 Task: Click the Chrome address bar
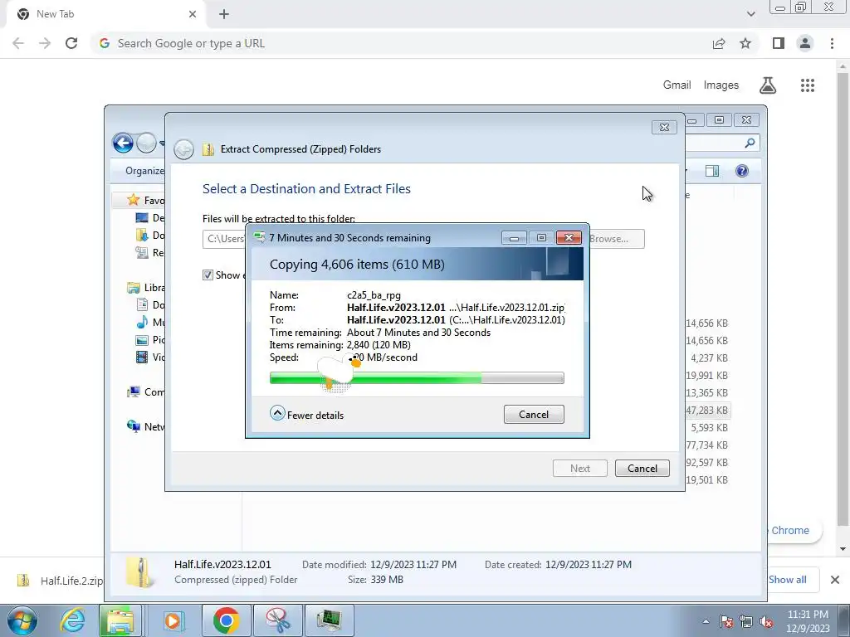401,43
